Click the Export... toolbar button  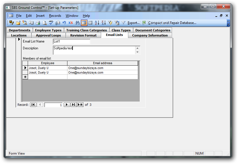(134, 23)
